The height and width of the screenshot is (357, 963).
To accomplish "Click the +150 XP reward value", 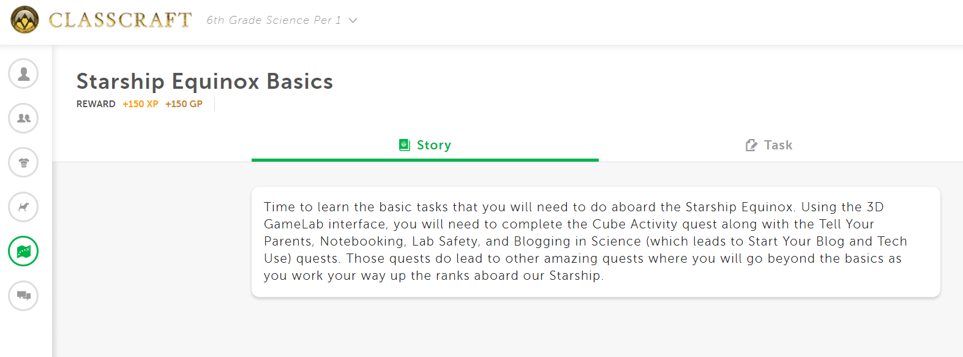I will 140,104.
